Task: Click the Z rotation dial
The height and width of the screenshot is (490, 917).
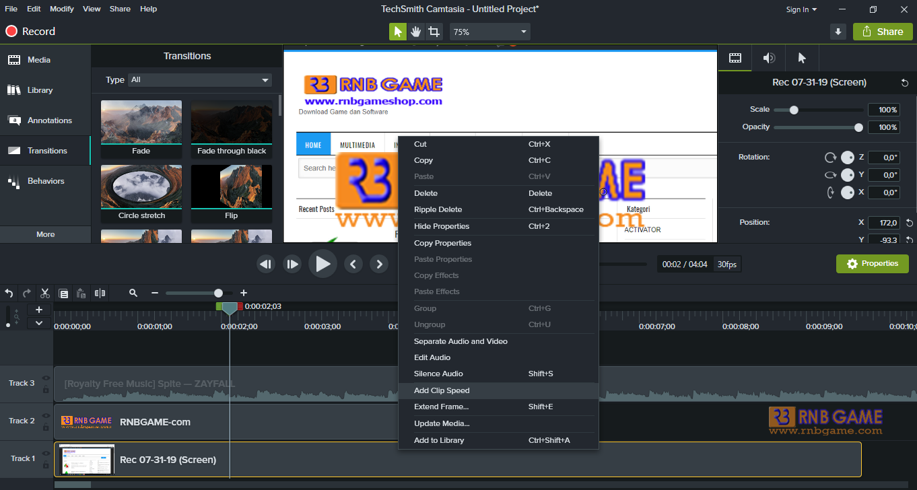Action: tap(848, 157)
